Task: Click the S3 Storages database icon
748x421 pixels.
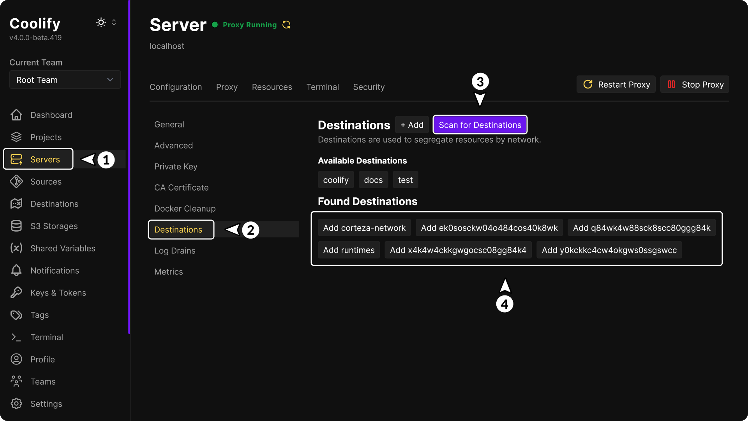Action: (16, 226)
